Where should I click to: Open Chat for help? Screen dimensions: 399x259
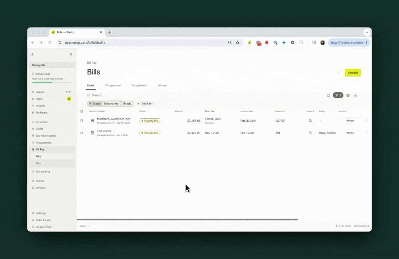tap(44, 227)
